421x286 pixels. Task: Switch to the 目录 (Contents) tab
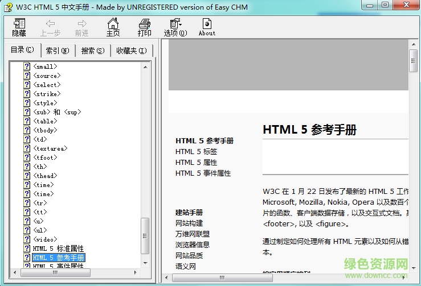(22, 50)
